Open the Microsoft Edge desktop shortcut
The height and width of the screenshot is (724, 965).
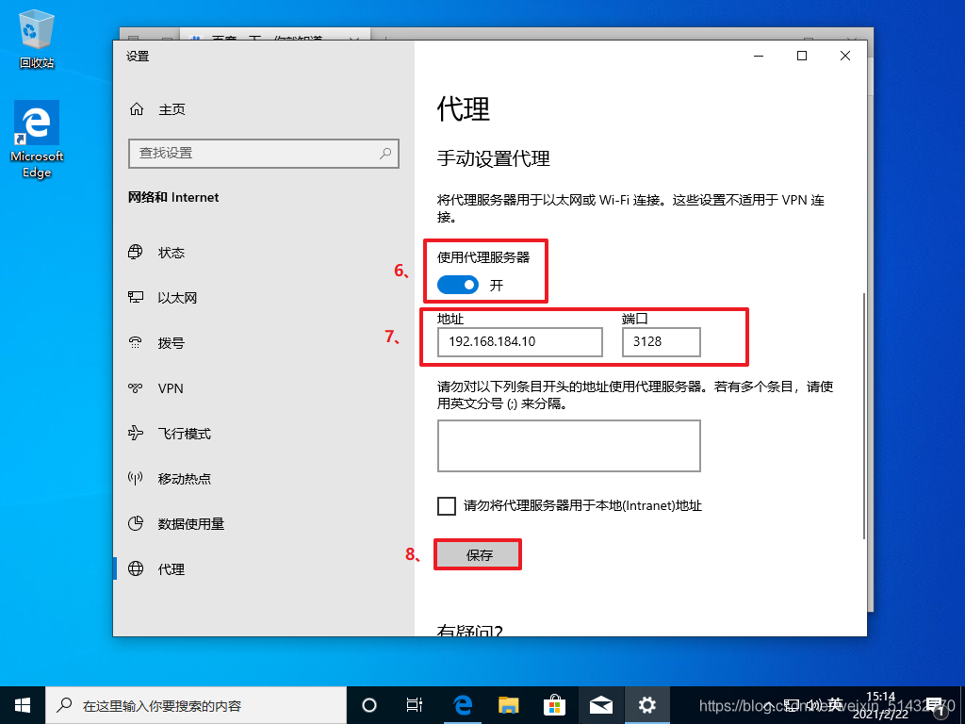(37, 140)
